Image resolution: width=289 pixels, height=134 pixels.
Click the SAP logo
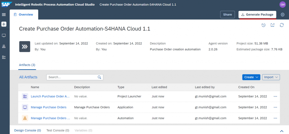click(7, 4)
